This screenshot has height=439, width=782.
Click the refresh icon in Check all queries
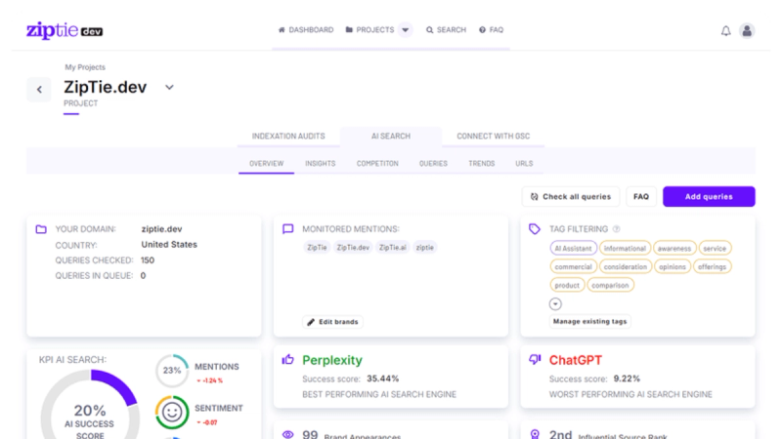[x=534, y=197]
